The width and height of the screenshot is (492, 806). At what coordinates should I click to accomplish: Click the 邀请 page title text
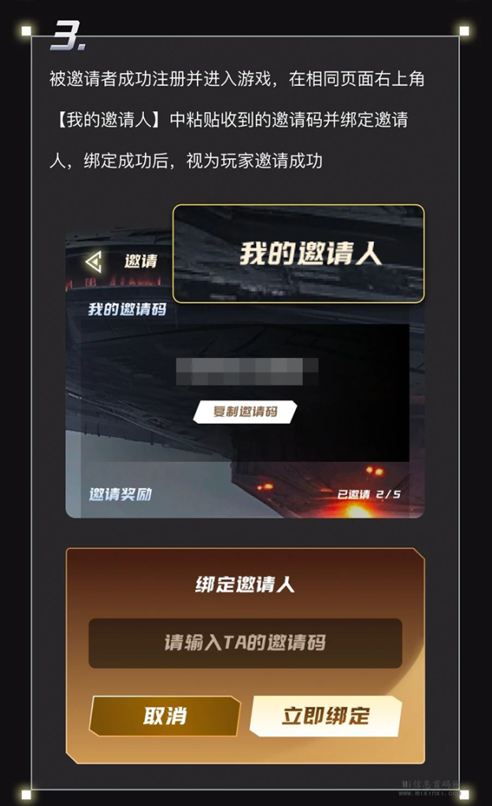pos(141,261)
